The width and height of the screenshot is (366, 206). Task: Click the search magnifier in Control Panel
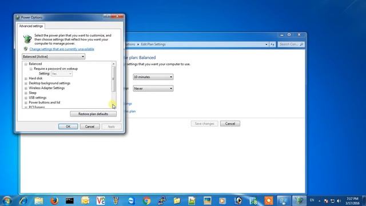(301, 44)
